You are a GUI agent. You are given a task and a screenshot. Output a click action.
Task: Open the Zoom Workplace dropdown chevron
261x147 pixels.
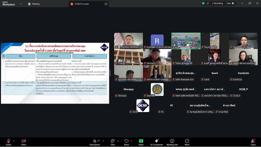point(21,4)
